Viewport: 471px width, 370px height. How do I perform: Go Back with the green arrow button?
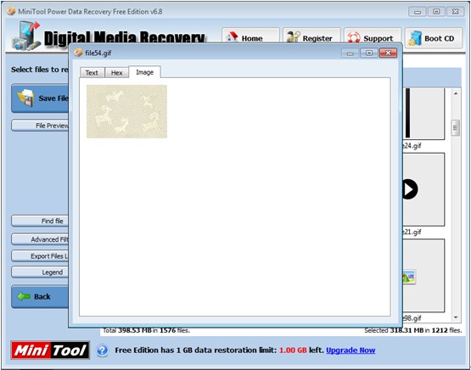click(x=40, y=297)
